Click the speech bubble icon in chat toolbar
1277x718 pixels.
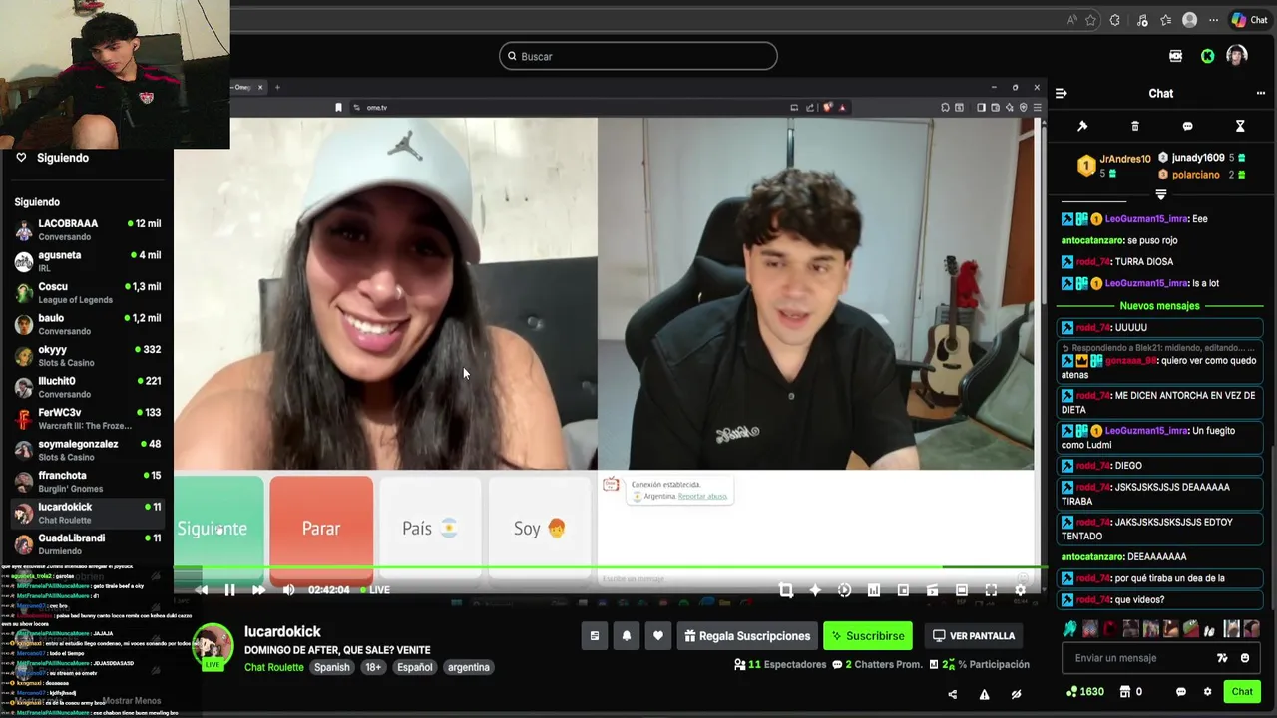point(1187,126)
